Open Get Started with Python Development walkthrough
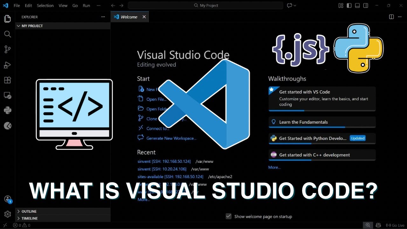This screenshot has height=229, width=407. coord(322,138)
